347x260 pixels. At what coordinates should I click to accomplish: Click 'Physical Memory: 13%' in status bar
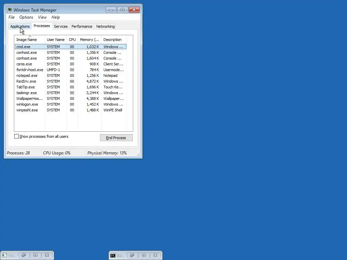click(107, 153)
